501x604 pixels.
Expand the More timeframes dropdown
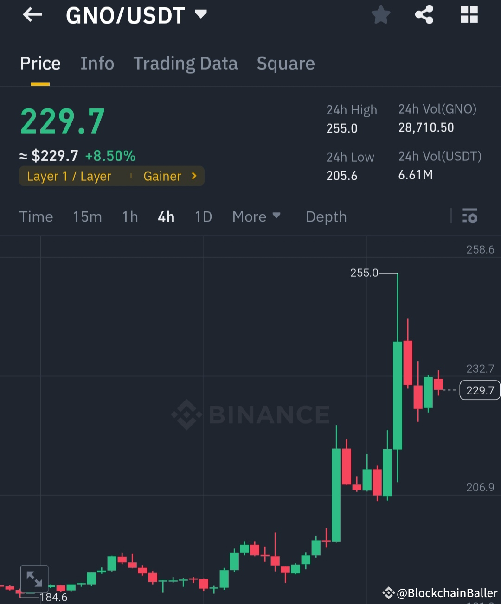(257, 216)
